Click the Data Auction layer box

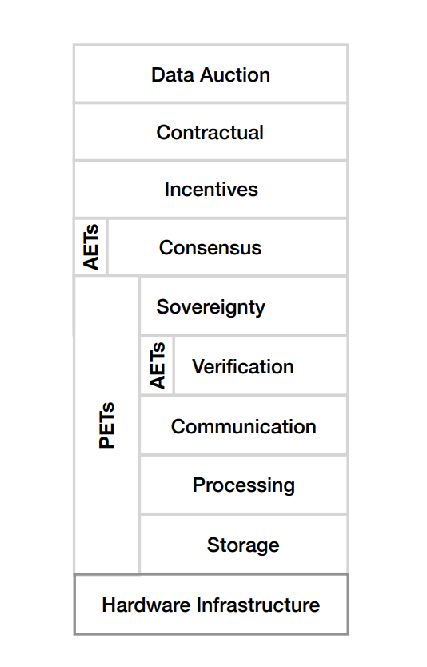(211, 74)
